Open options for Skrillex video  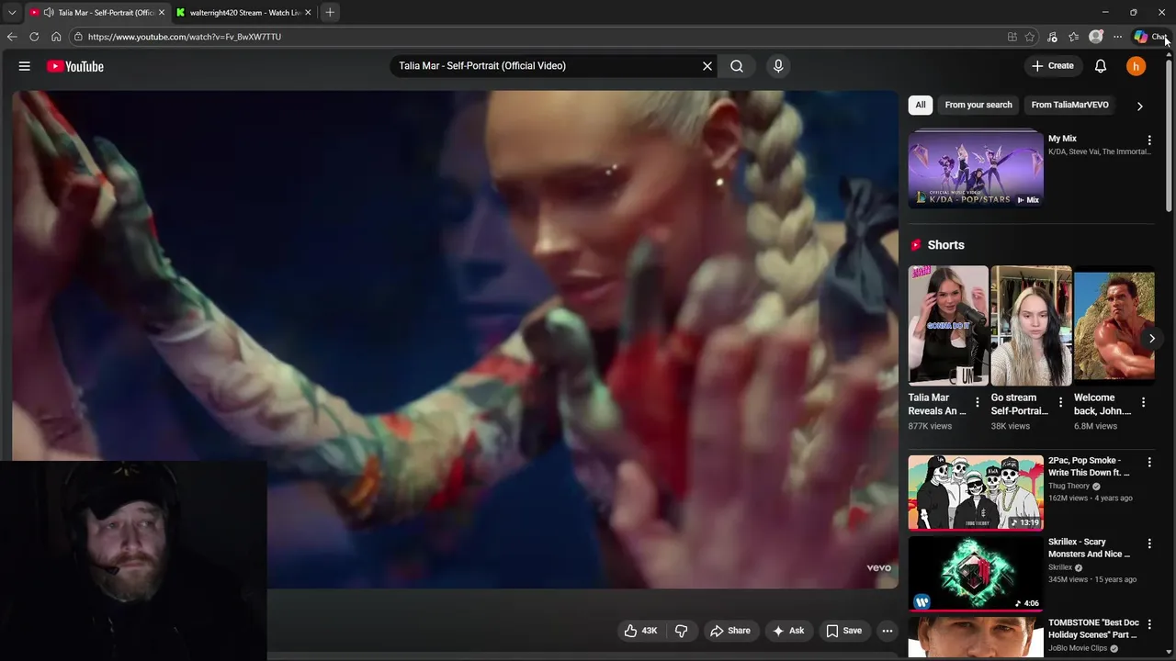(1149, 544)
